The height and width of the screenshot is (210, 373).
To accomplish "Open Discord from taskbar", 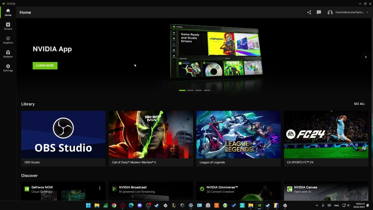I will point(140,205).
